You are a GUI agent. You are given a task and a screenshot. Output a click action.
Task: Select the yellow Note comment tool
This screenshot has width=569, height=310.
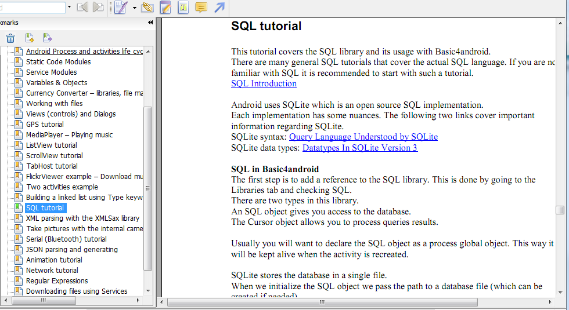201,7
